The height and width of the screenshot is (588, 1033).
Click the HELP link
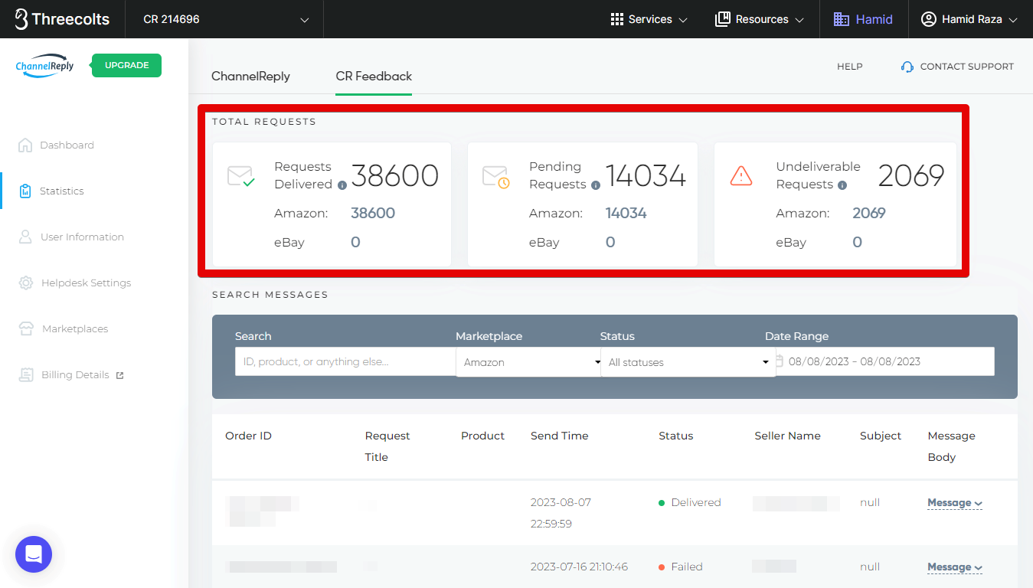coord(849,67)
